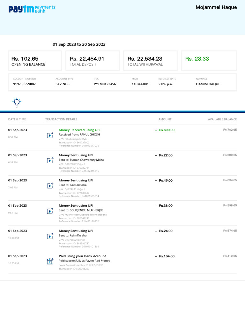Click the lightbulb tip icon
Screen dimensions: 245x327
pos(17,103)
